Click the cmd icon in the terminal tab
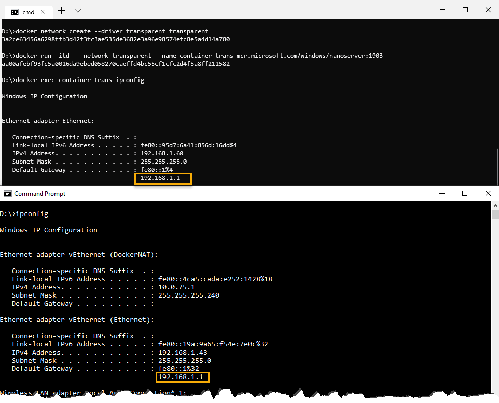 (15, 12)
